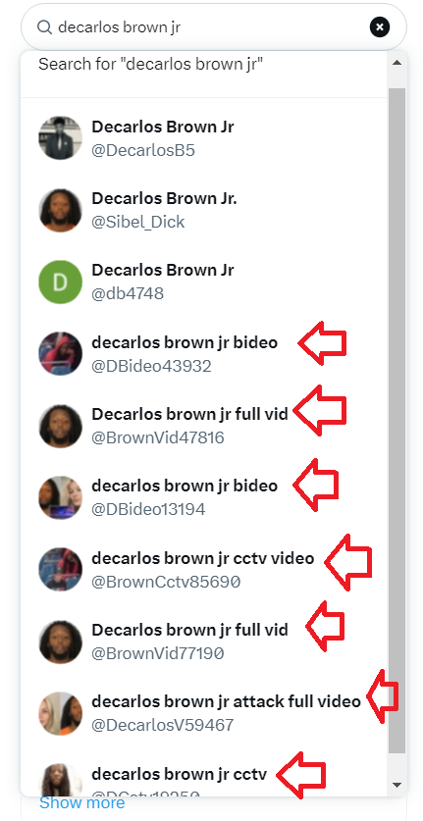Screen dimensions: 423x821
Task: Click the "Show more" link
Action: pos(81,802)
